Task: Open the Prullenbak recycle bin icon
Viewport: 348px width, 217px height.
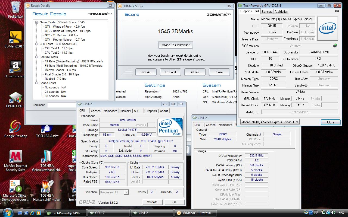Action: click(15, 10)
